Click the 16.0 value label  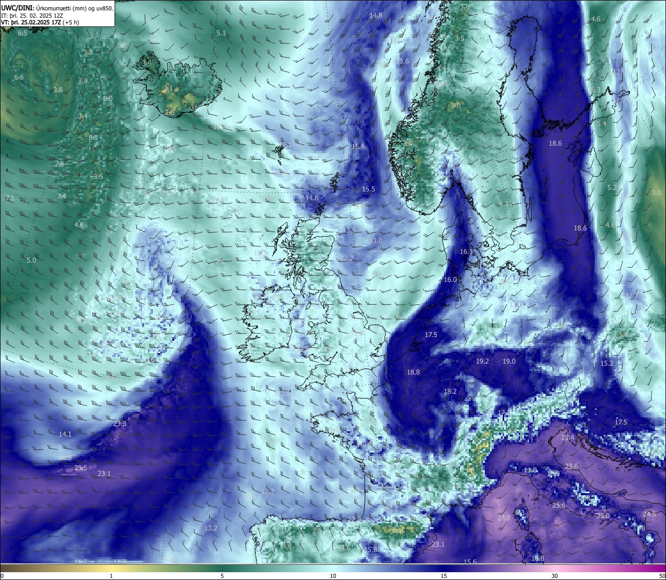pyautogui.click(x=450, y=280)
